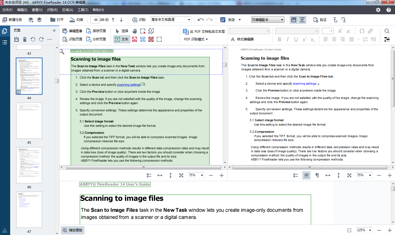Open the 工具(T) menu
395x235 pixels.
click(83, 10)
